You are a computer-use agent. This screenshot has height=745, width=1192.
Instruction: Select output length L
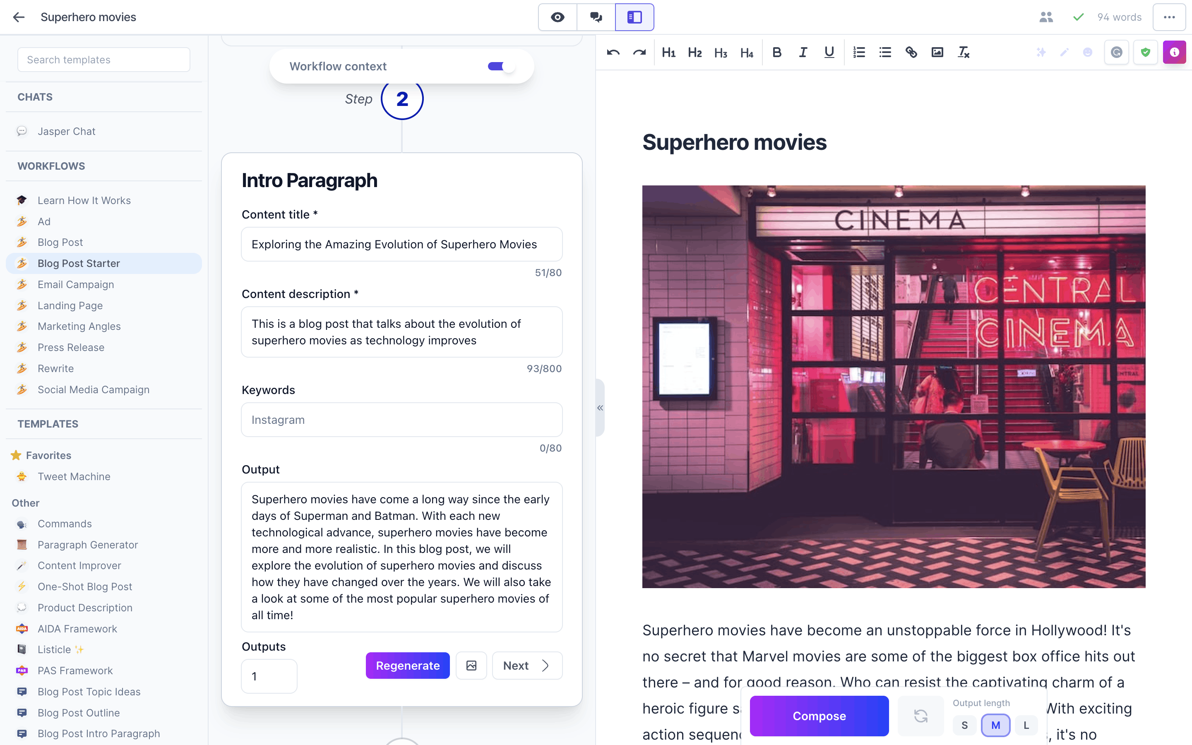tap(1026, 725)
